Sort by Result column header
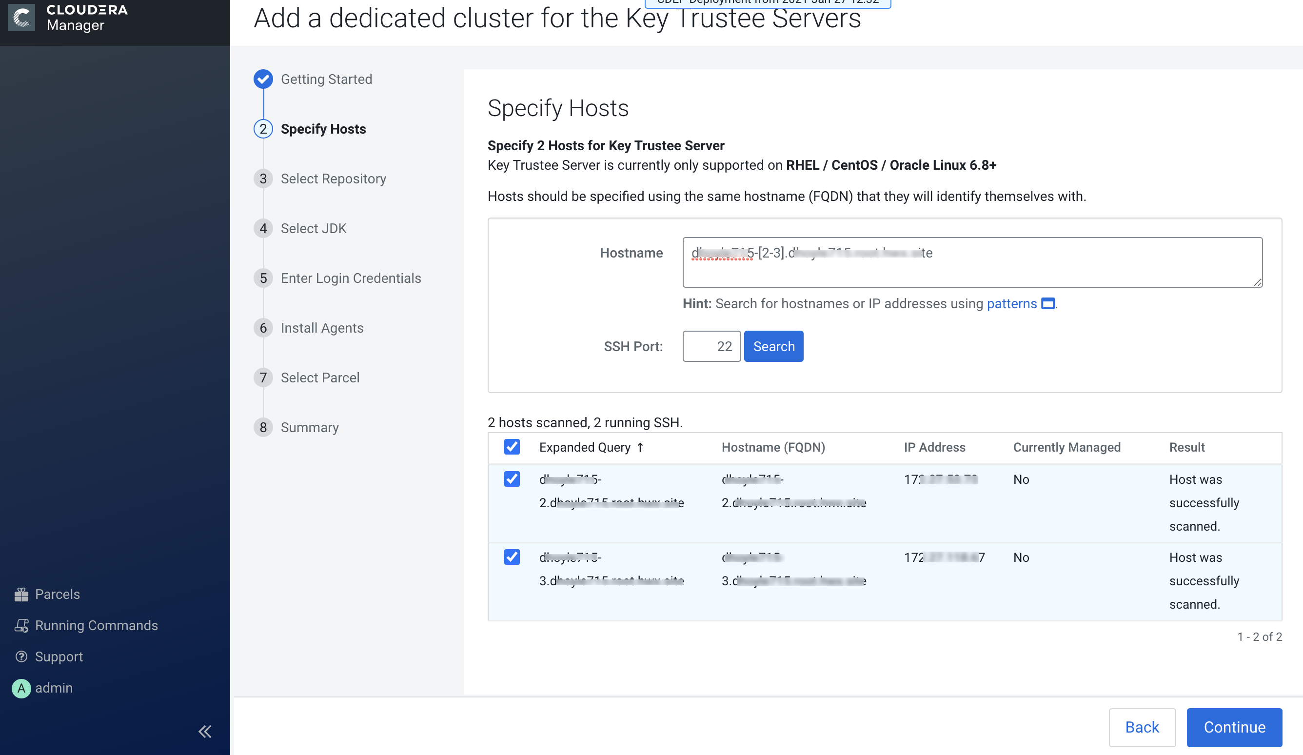The width and height of the screenshot is (1303, 755). [1186, 447]
